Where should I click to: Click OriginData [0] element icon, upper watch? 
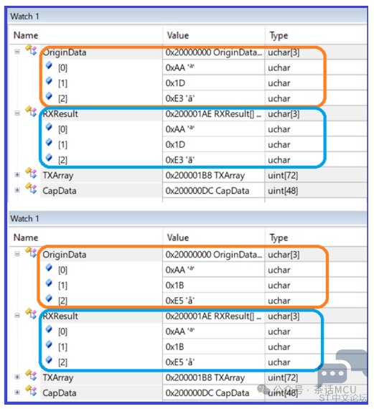(x=49, y=65)
